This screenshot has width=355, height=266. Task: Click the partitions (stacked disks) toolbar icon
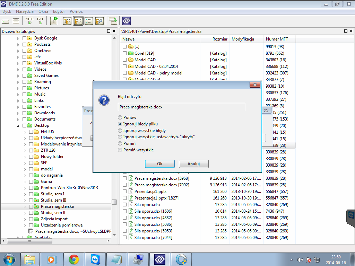(16, 21)
